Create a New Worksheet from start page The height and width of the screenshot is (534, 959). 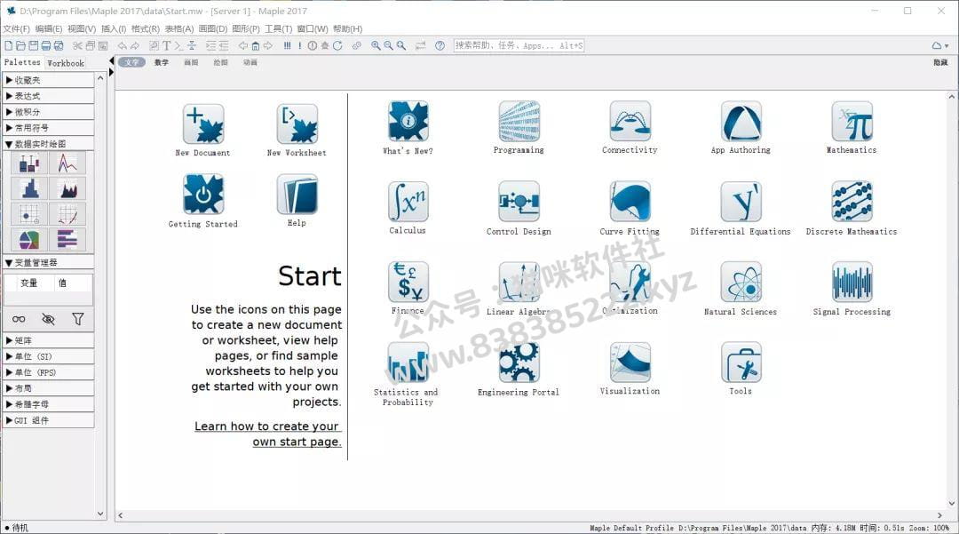[x=297, y=124]
